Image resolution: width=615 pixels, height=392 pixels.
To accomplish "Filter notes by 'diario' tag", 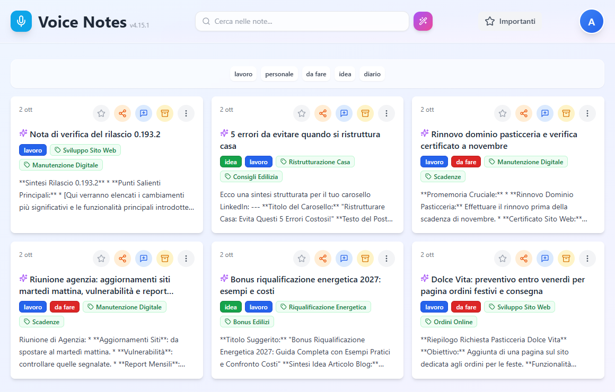I will [x=372, y=74].
